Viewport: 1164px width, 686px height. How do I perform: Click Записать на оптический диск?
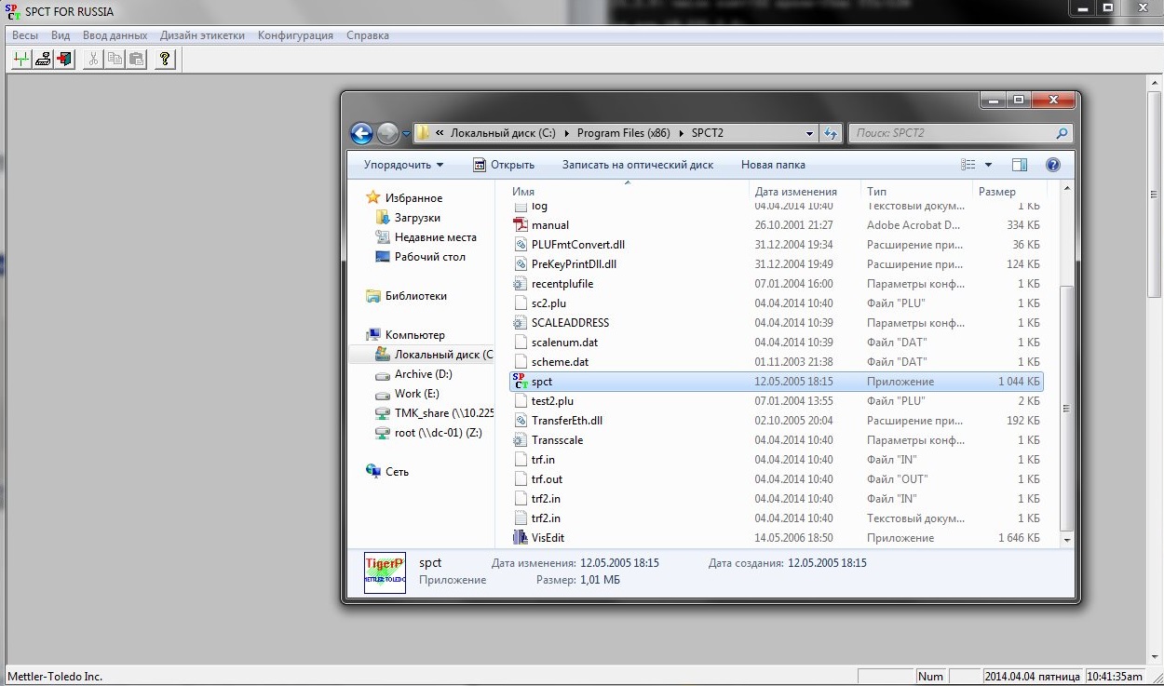pos(637,165)
